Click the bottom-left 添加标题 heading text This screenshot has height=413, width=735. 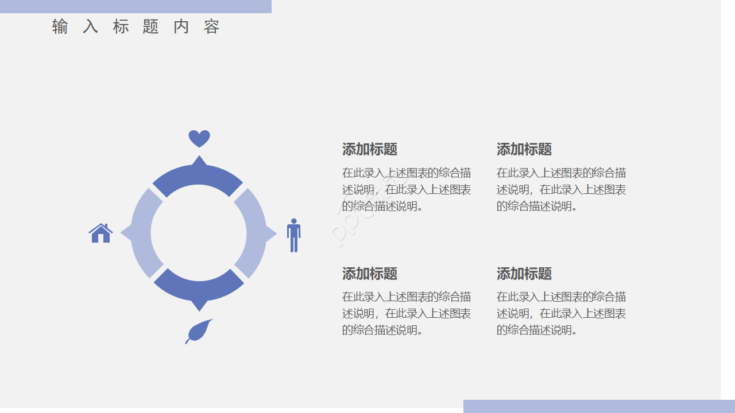370,274
